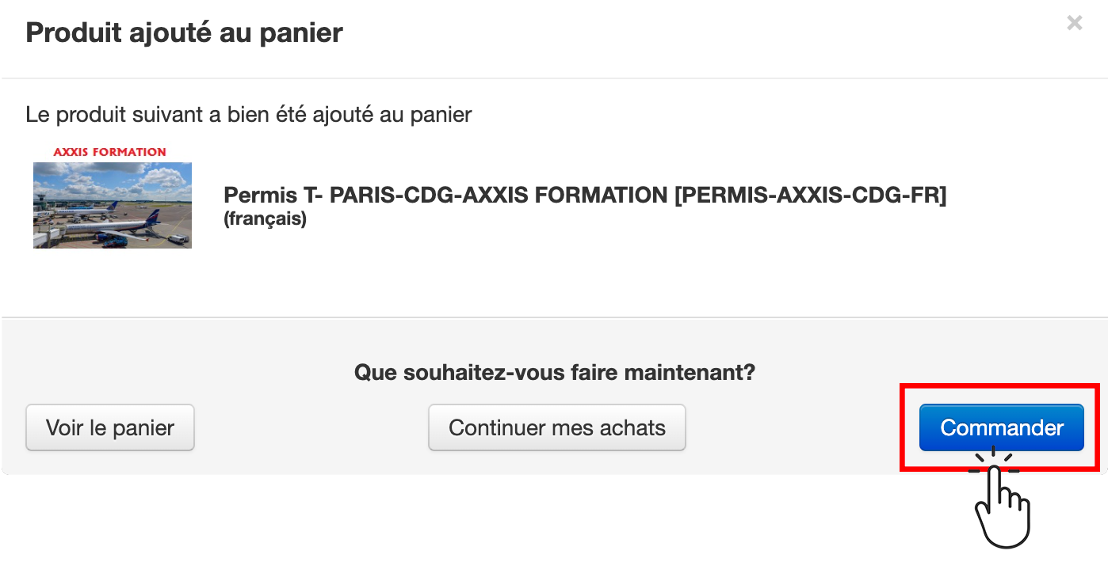This screenshot has height=581, width=1108.
Task: Click the Commander button
Action: (x=1001, y=427)
